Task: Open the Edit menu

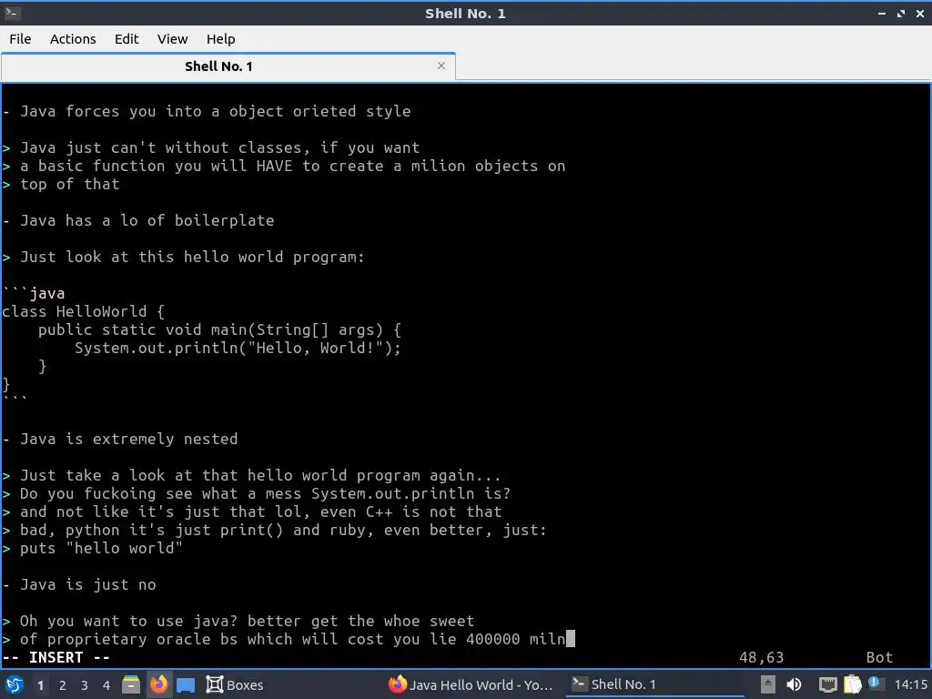Action: 126,39
